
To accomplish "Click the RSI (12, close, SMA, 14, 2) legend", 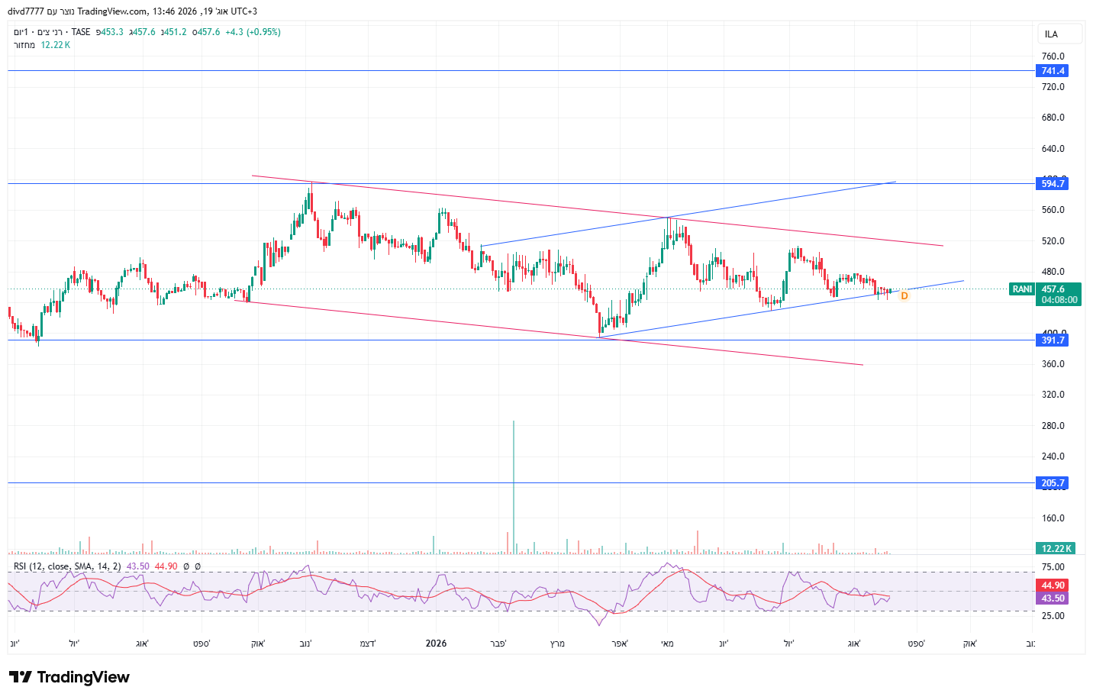I will [x=67, y=566].
